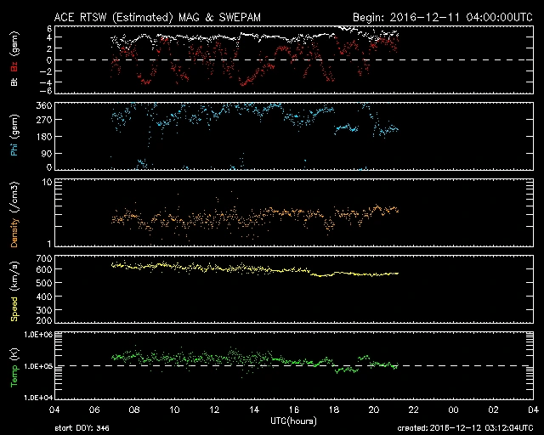
Task: Click the '1.0E+06' tick on the Temp axis
Action: pyautogui.click(x=38, y=335)
